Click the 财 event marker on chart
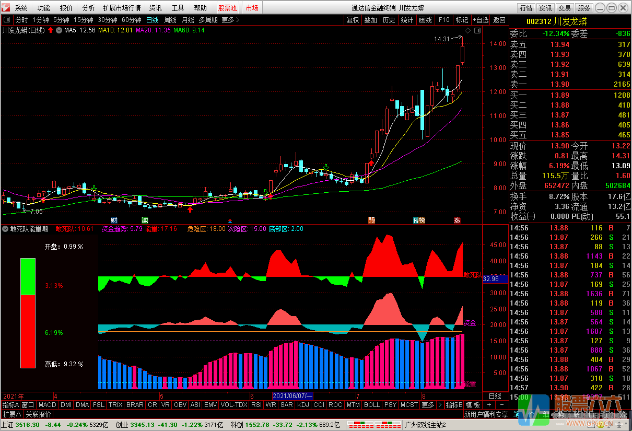This screenshot has width=632, height=431. coord(114,220)
